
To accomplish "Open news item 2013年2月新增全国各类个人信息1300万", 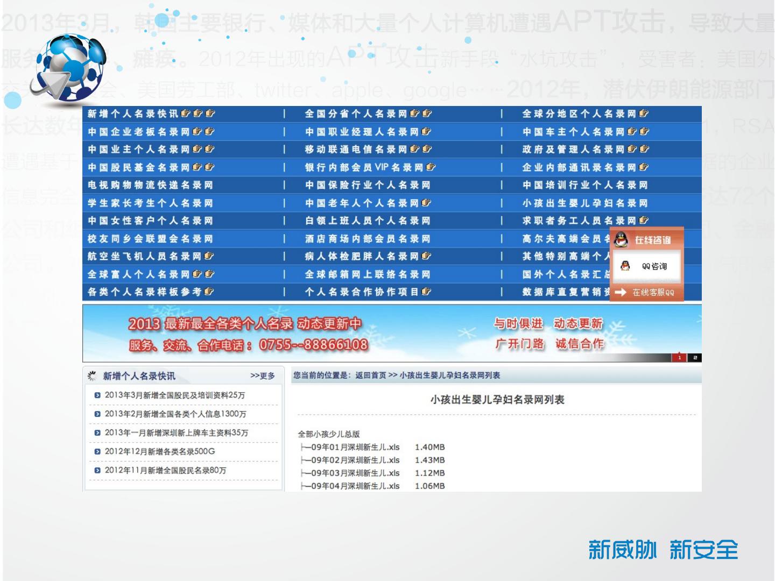I will tap(175, 414).
